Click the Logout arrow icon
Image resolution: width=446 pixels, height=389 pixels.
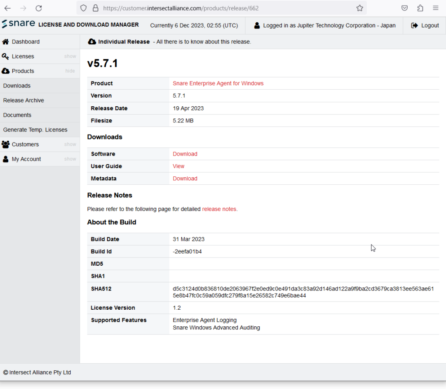tap(415, 26)
